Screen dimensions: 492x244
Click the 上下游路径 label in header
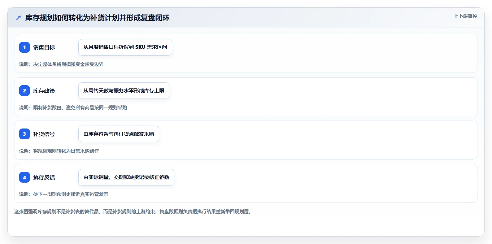(465, 16)
